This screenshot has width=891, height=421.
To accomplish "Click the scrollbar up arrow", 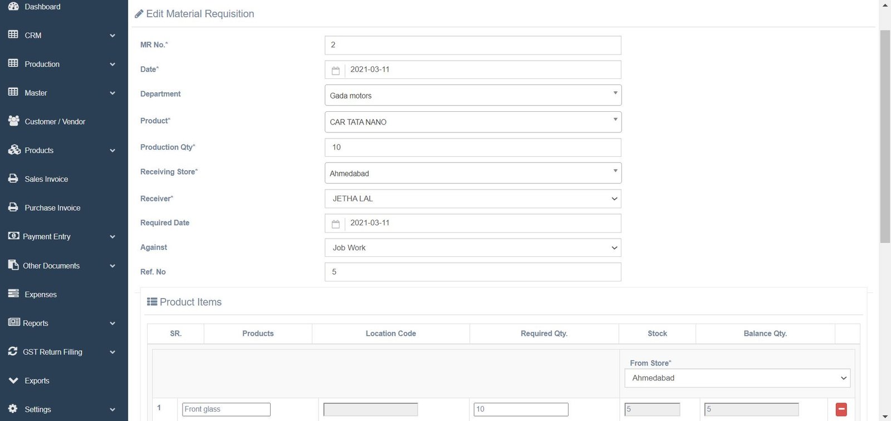I will [x=885, y=5].
